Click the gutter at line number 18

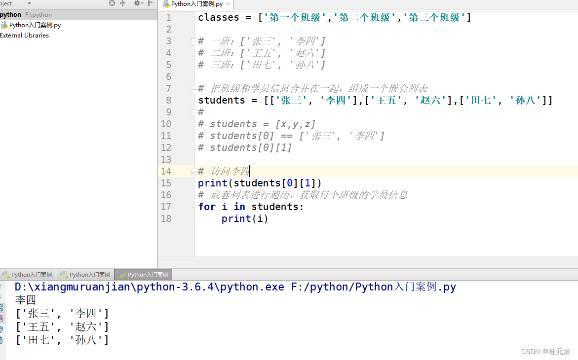click(166, 218)
